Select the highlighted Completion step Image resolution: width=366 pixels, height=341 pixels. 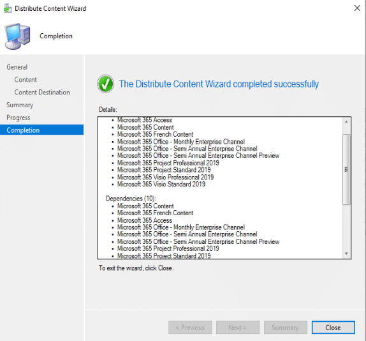(42, 130)
